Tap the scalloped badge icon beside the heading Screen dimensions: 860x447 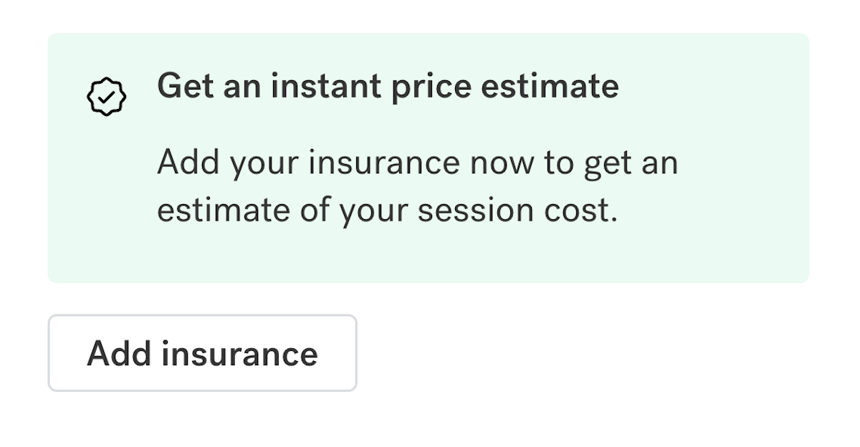106,97
